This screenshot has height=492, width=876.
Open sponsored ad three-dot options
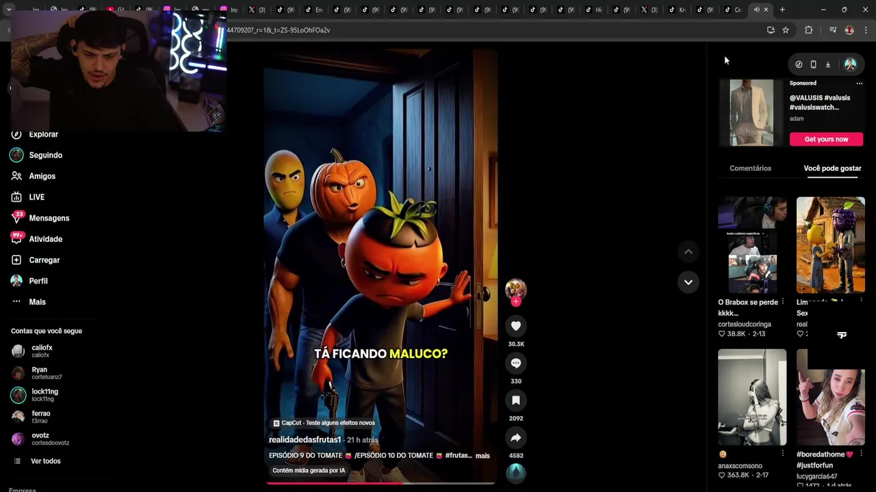(x=860, y=83)
